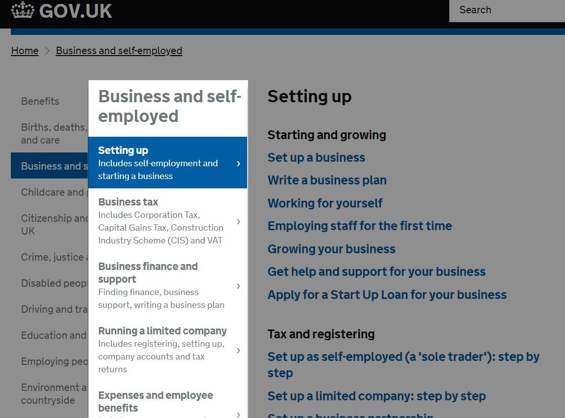The image size is (565, 418).
Task: Open the Business tax menu item
Action: [128, 202]
